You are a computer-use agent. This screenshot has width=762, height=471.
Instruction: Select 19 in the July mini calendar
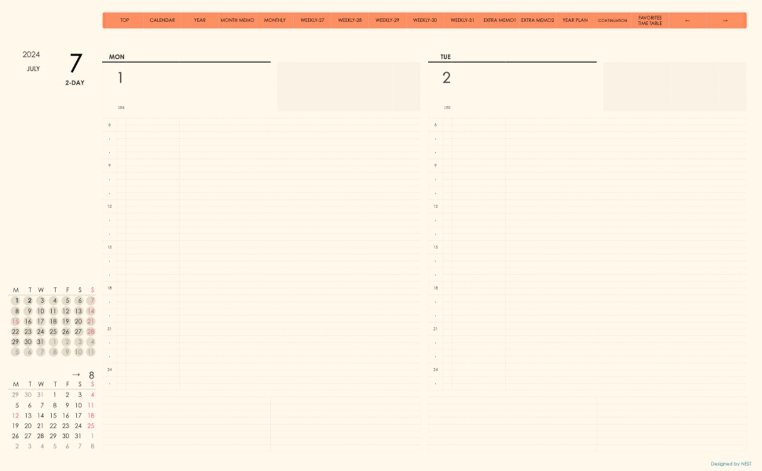coord(65,321)
